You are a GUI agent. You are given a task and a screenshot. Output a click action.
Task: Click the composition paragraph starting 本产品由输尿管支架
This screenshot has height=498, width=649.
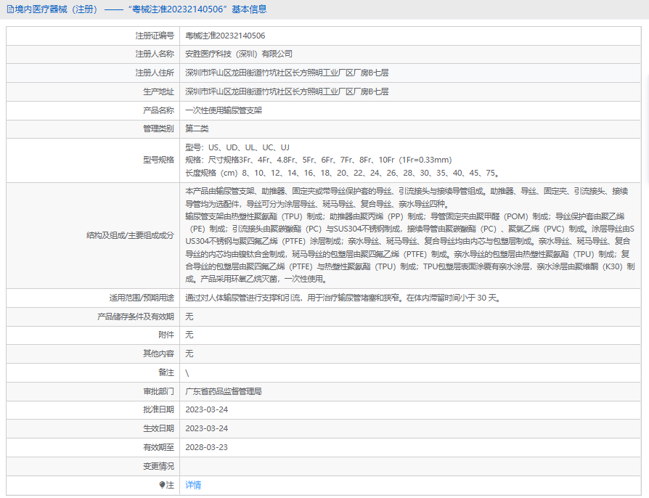409,235
